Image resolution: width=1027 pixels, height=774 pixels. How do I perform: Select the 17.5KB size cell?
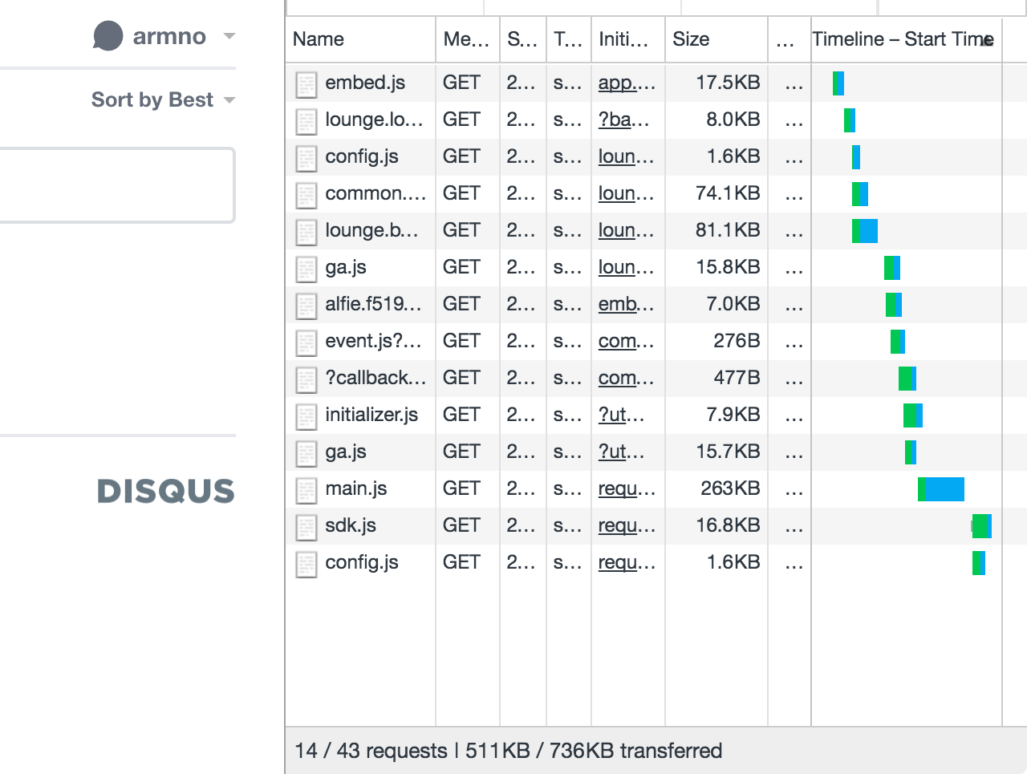coord(728,83)
